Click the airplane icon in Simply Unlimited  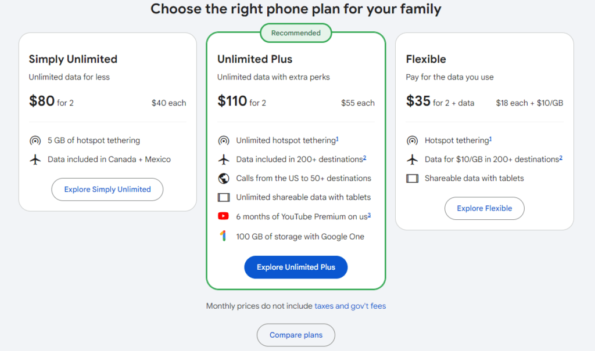tap(35, 159)
